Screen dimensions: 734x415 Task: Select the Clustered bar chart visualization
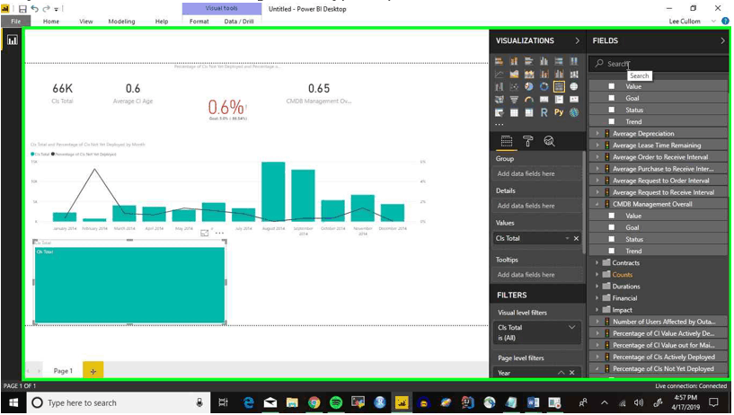(529, 61)
